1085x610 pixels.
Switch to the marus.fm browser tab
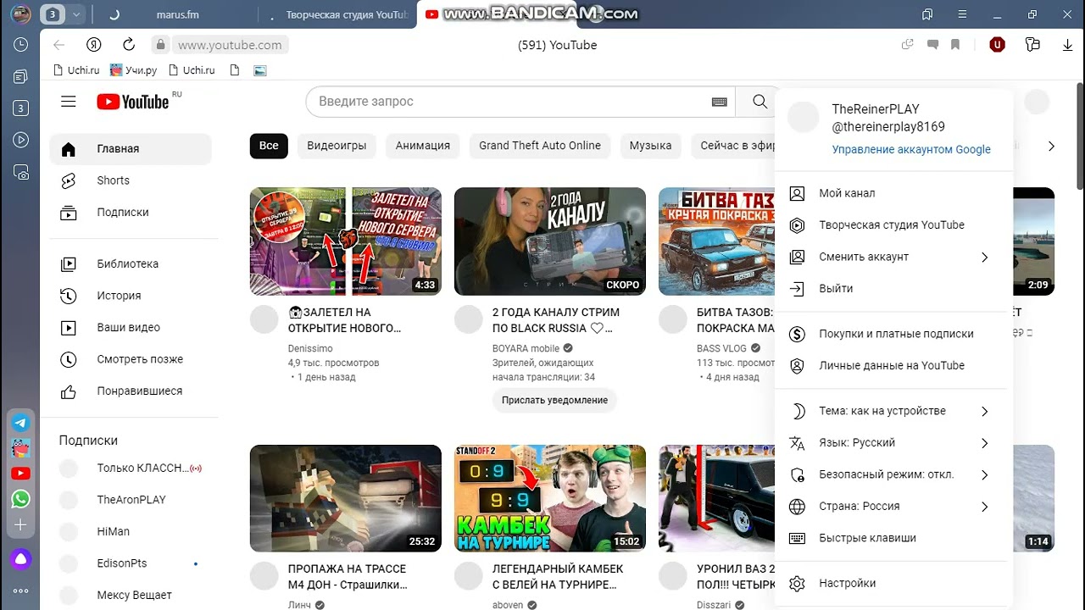[176, 14]
